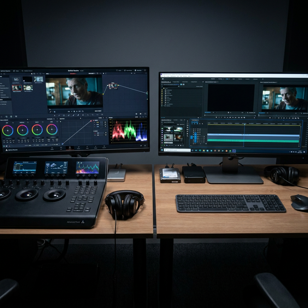Screen dimensions: 308x308
Task: Open the Source monitor wrench settings icon
Action: click(x=248, y=113)
